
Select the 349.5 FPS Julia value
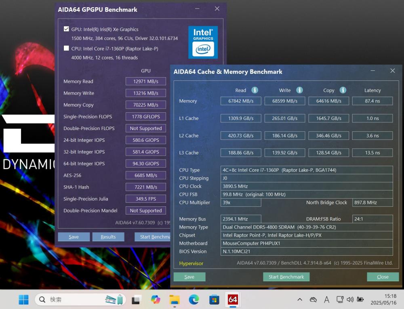click(146, 199)
